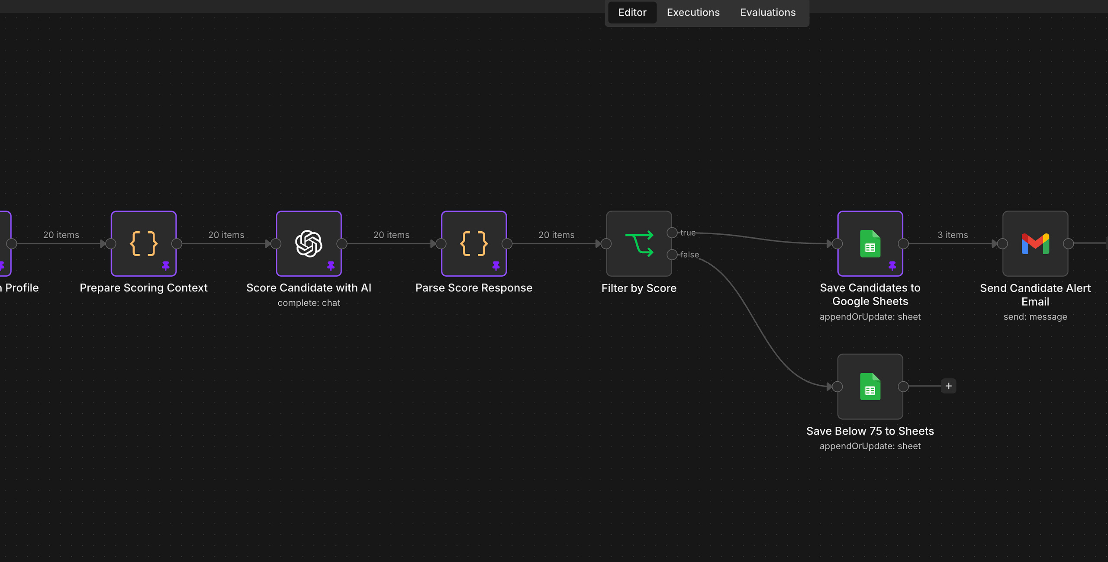1108x562 pixels.
Task: Select the Send Candidate Alert Email Gmail node
Action: coord(1035,243)
